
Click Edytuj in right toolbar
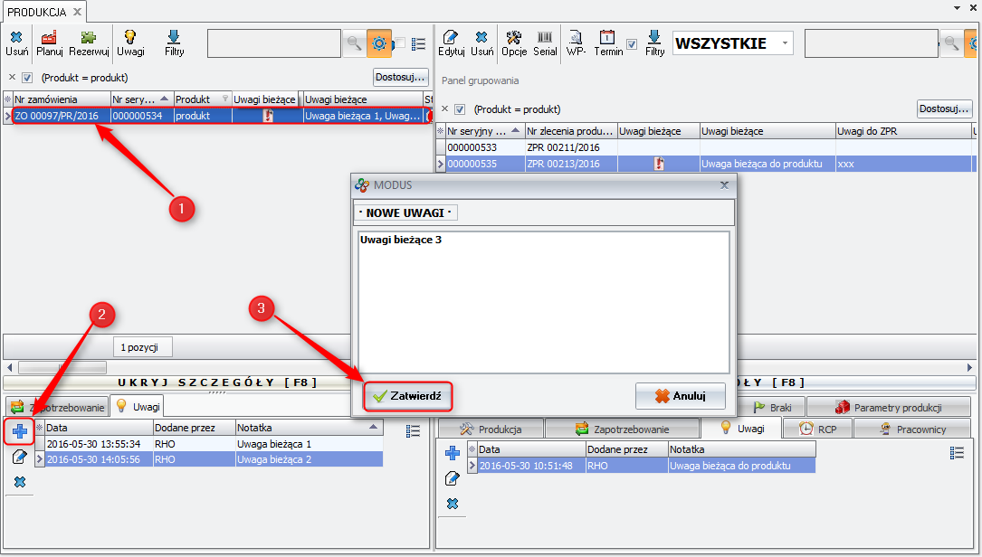pyautogui.click(x=451, y=43)
